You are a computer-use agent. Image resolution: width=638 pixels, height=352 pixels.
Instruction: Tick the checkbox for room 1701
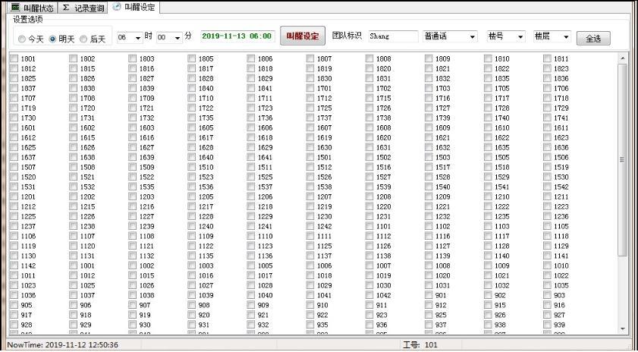(310, 88)
